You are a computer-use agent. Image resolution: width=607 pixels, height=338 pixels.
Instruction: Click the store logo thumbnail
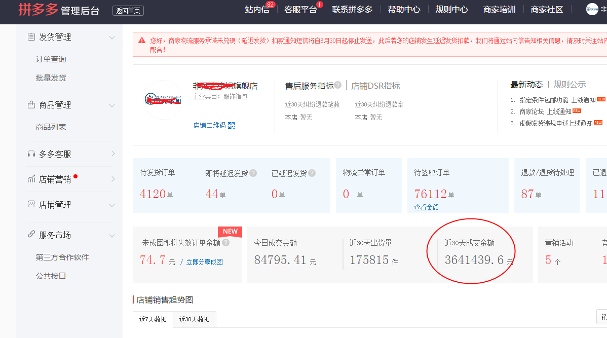(x=163, y=99)
